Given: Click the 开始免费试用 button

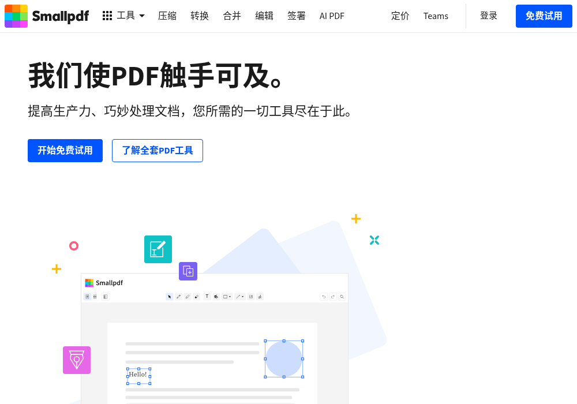Looking at the screenshot, I should [65, 151].
